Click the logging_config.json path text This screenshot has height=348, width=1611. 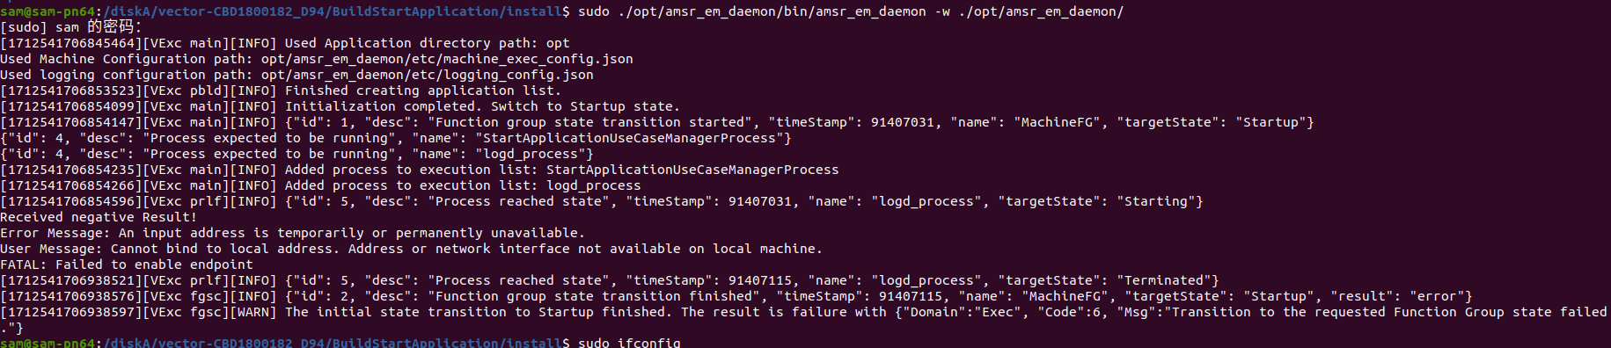pyautogui.click(x=427, y=75)
